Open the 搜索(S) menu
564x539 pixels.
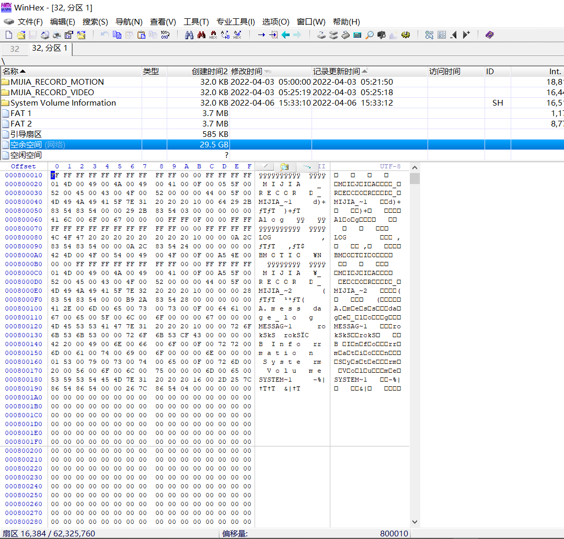click(95, 22)
